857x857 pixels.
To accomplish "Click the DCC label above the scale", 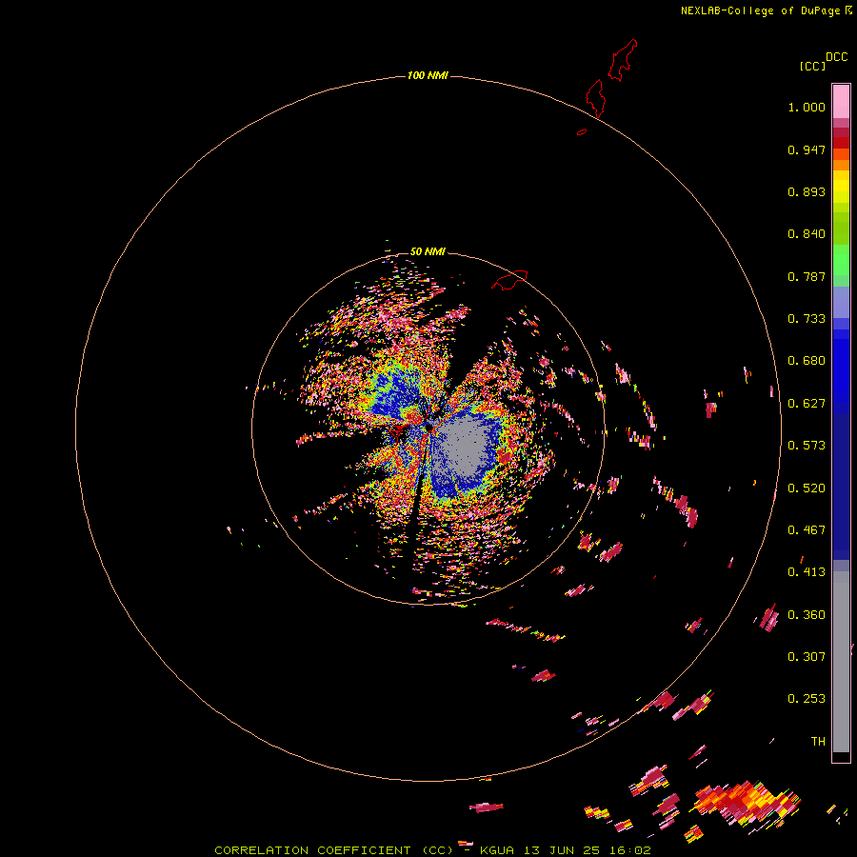I will 836,57.
